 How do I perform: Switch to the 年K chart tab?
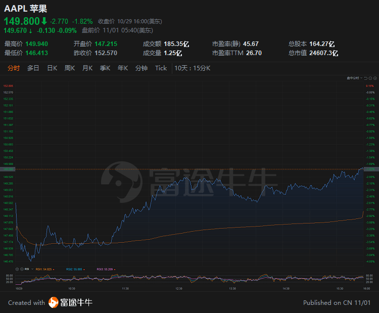coord(123,68)
